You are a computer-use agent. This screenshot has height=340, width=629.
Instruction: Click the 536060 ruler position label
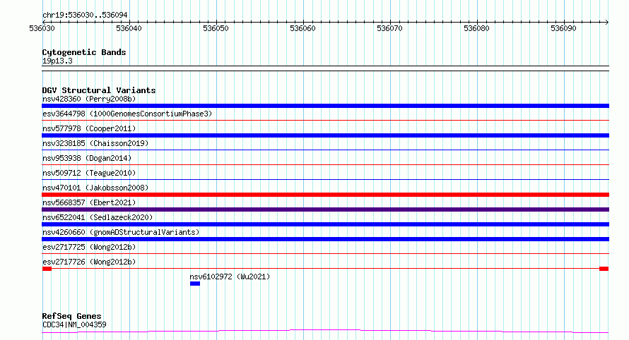point(303,28)
